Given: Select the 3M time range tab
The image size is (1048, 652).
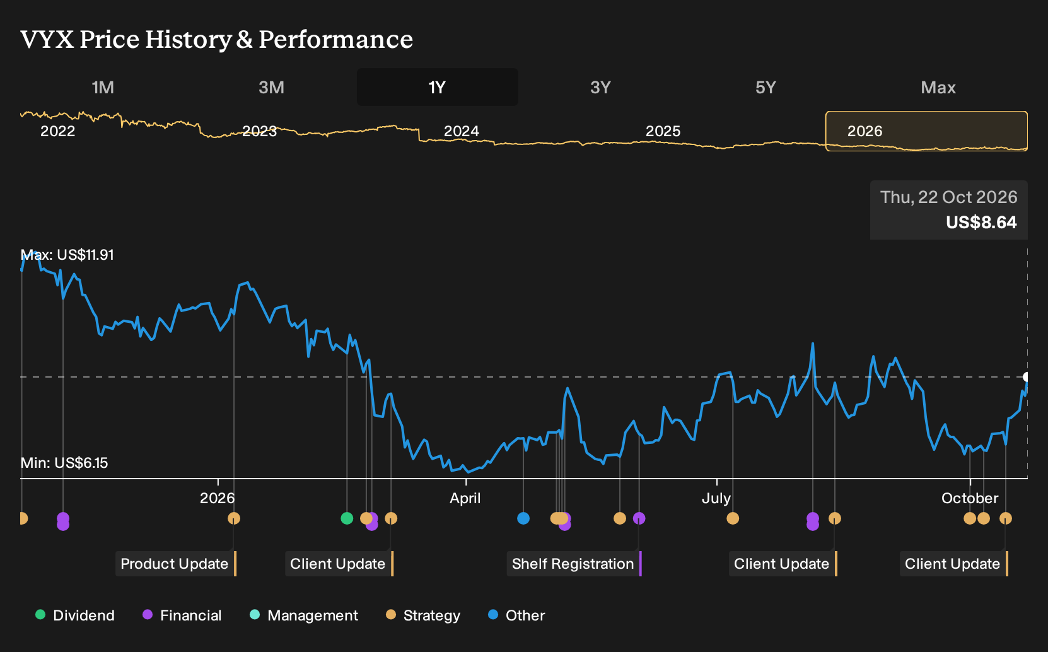Looking at the screenshot, I should (x=271, y=87).
